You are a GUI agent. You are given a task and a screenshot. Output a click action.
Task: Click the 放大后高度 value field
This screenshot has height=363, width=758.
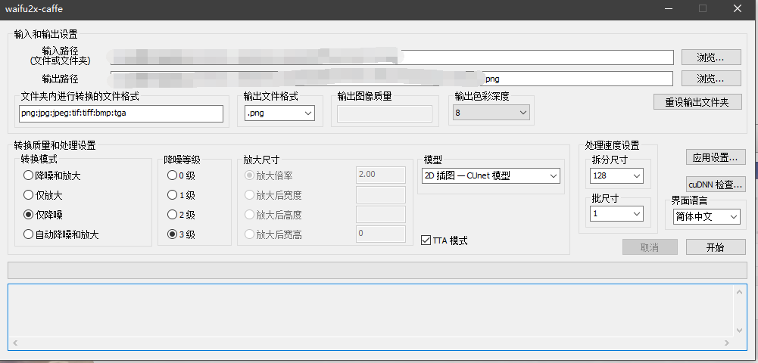pyautogui.click(x=380, y=214)
